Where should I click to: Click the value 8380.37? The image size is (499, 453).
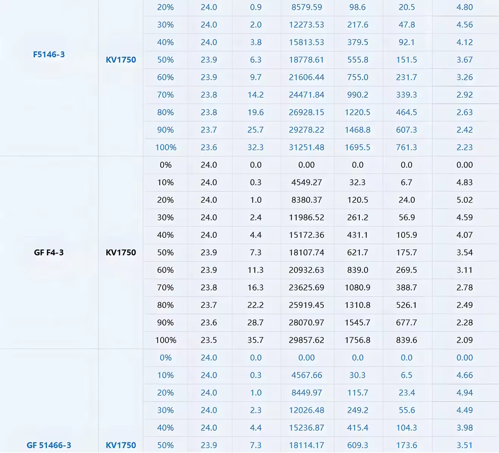307,200
